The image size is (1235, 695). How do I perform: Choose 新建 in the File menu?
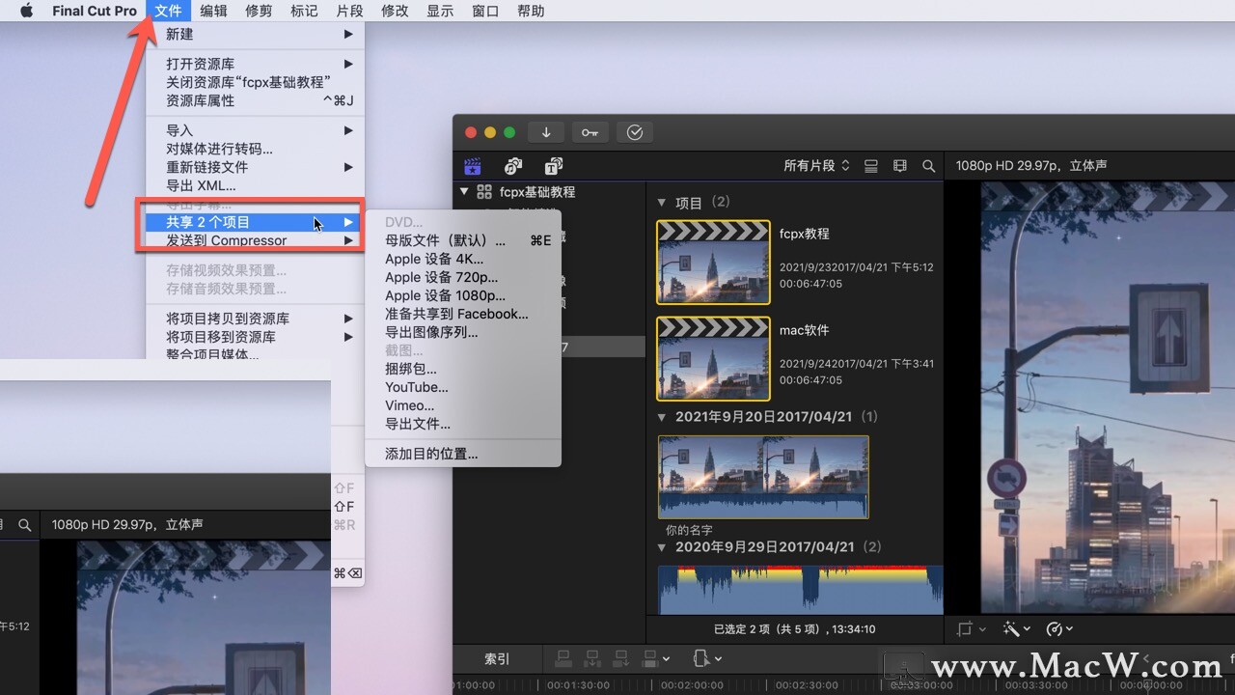click(x=256, y=34)
